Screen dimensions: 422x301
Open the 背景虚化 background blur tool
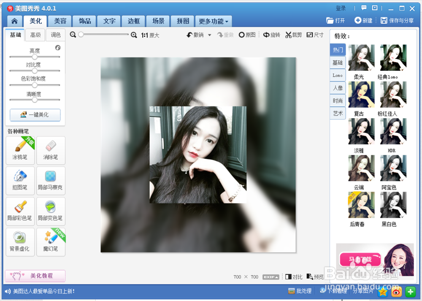20,242
